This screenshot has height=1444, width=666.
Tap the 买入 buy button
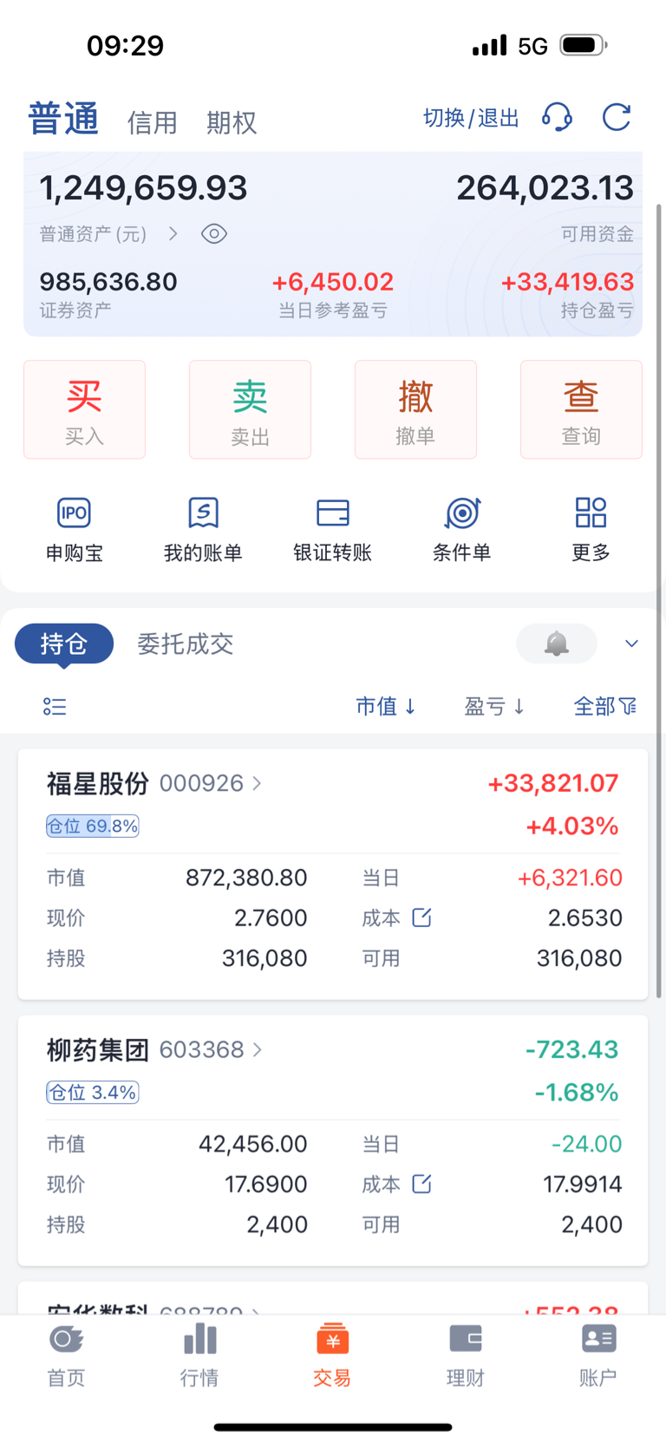point(84,409)
